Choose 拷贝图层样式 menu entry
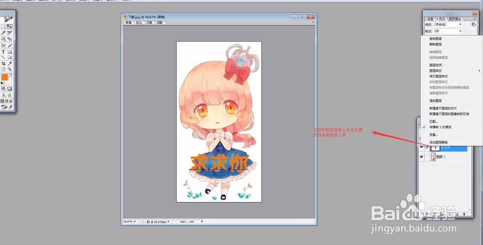Screen dimensions: 483x245 coord(439,76)
